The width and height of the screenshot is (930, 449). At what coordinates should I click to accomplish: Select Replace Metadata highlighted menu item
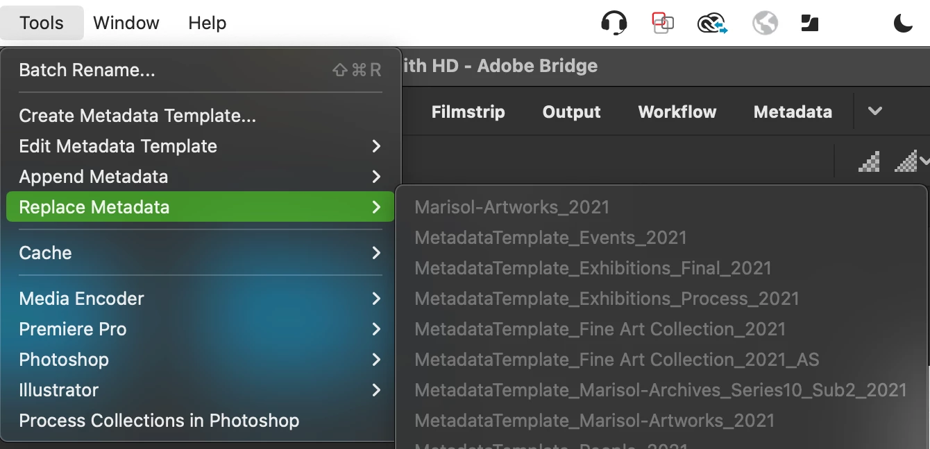coord(200,207)
